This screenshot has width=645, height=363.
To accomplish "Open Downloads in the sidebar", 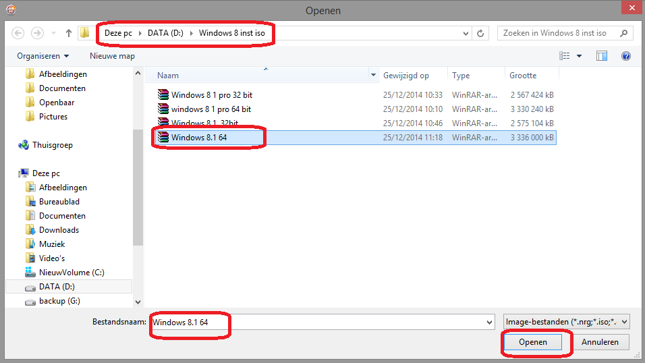I will coord(59,230).
